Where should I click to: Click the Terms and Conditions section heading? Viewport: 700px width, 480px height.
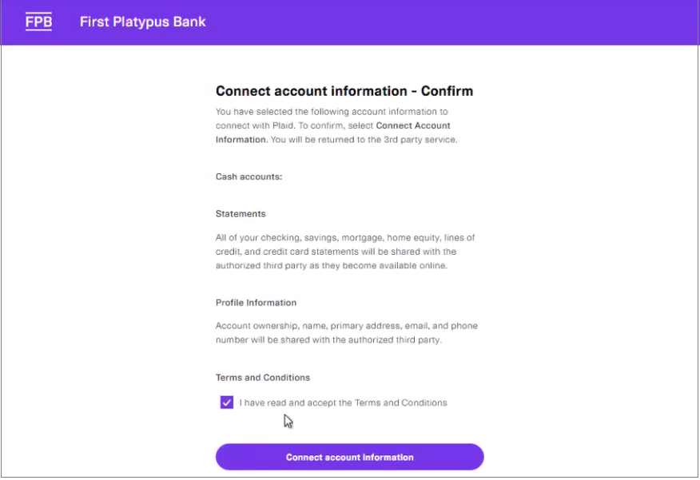coord(262,377)
